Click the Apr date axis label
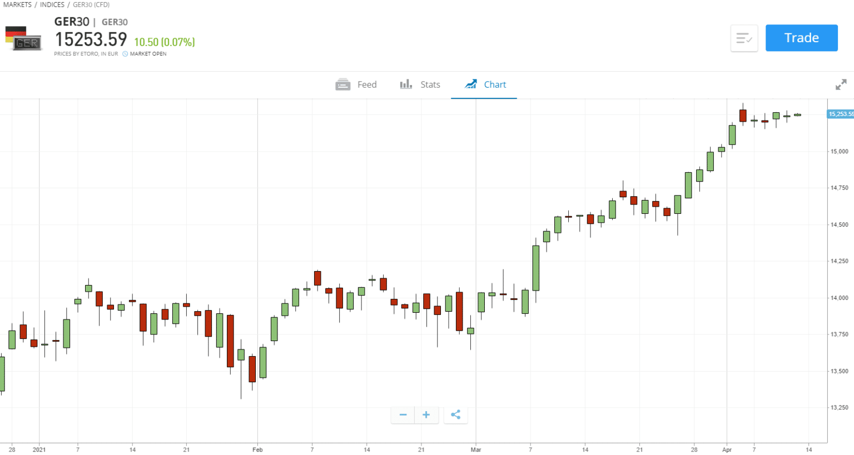Screen dimensions: 854x455 coord(727,449)
